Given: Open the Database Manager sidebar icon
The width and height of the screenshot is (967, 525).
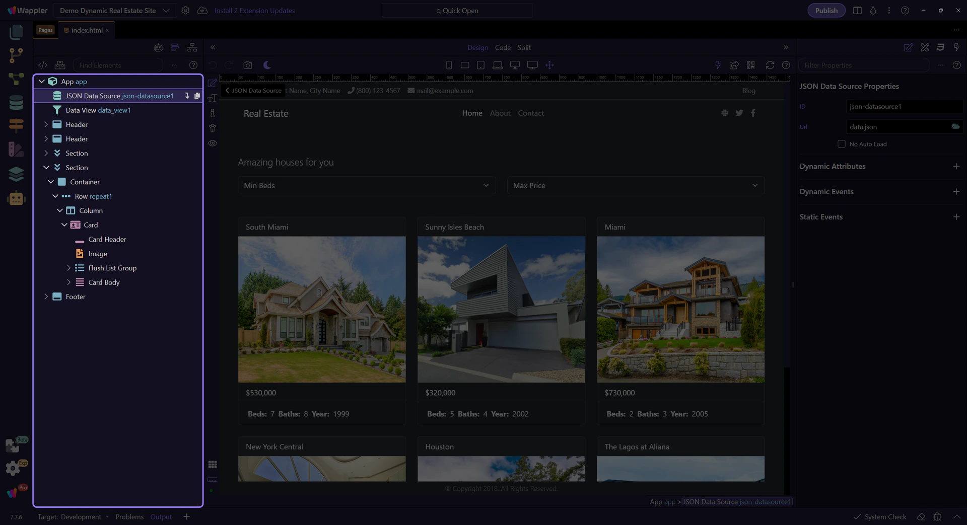Looking at the screenshot, I should coord(16,103).
